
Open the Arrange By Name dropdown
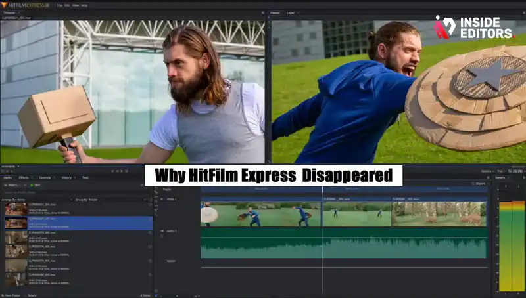[x=37, y=200]
